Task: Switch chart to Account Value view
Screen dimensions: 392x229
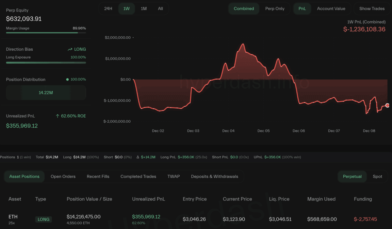Action: [331, 9]
